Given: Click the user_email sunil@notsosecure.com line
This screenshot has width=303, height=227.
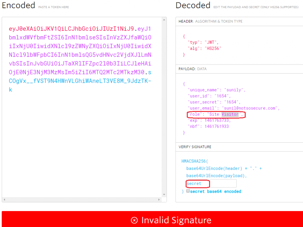Looking at the screenshot, I should pos(234,108).
